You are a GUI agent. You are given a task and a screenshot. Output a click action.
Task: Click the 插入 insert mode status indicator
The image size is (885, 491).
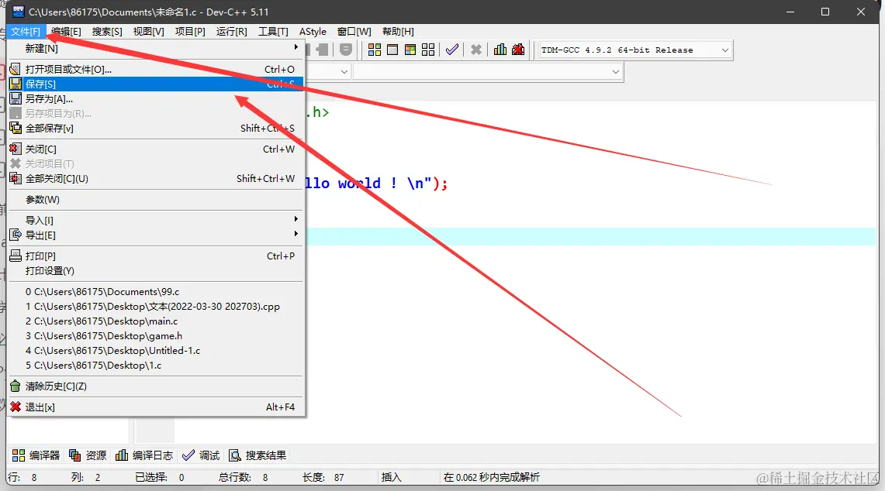(x=391, y=477)
